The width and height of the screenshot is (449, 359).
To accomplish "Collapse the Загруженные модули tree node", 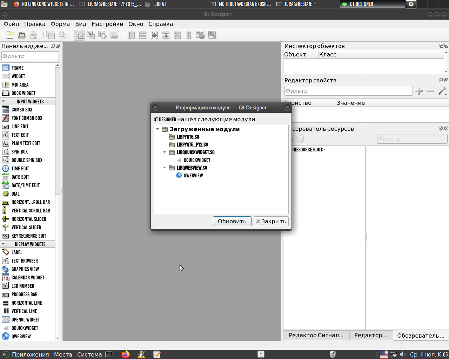I will click(x=158, y=129).
